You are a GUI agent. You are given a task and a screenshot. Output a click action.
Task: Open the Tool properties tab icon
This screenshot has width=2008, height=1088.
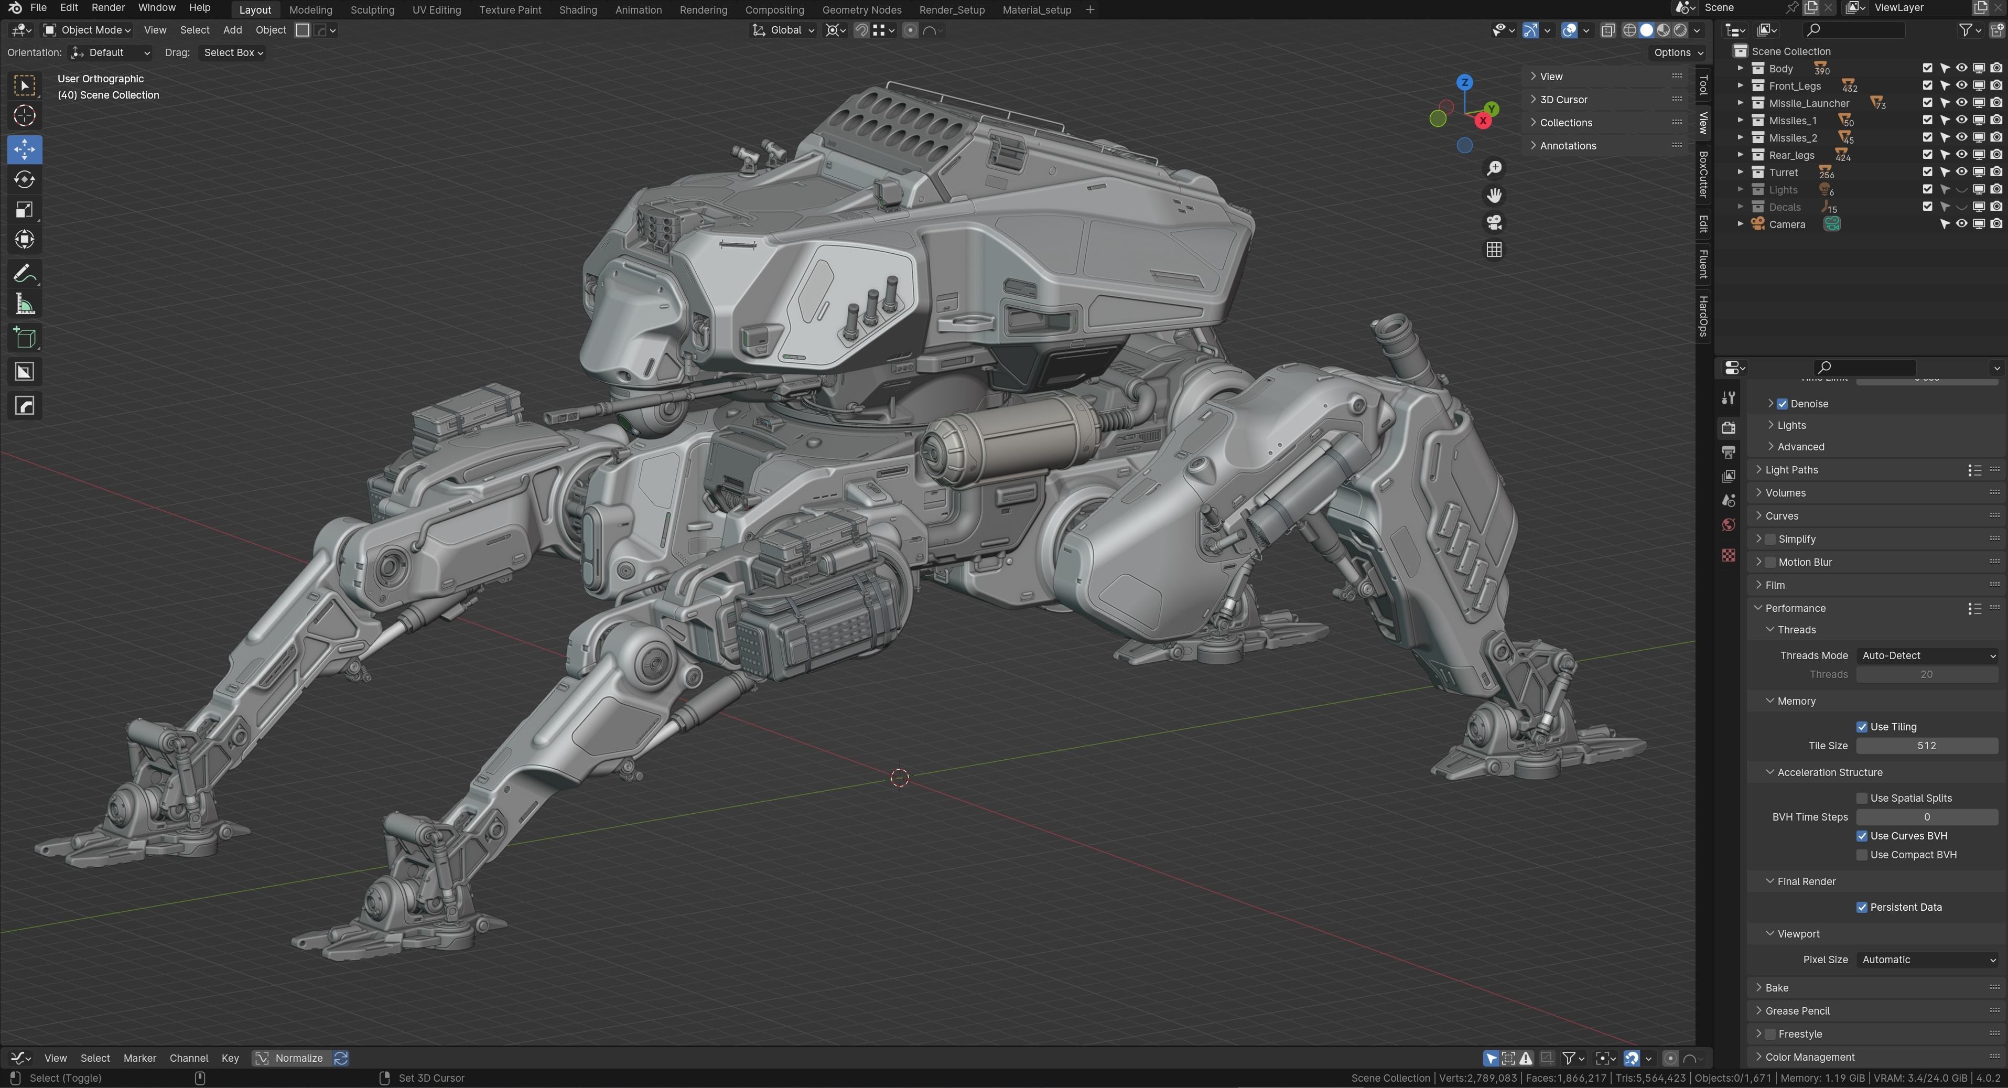point(1728,398)
